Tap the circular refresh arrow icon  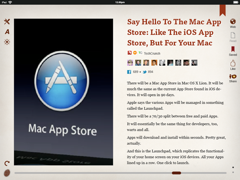pos(7,163)
